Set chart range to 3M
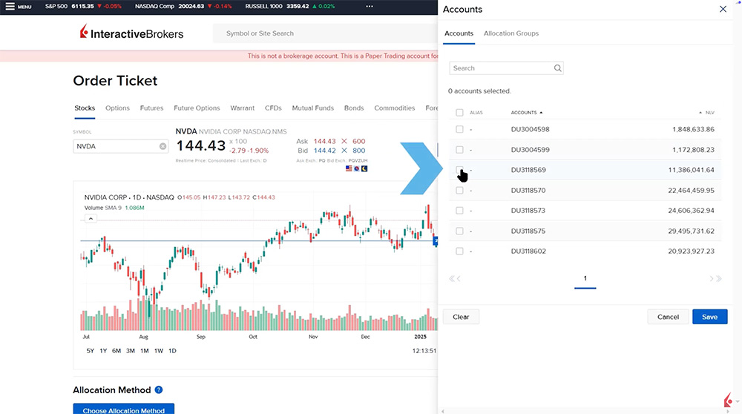This screenshot has height=414, width=742. [x=131, y=351]
